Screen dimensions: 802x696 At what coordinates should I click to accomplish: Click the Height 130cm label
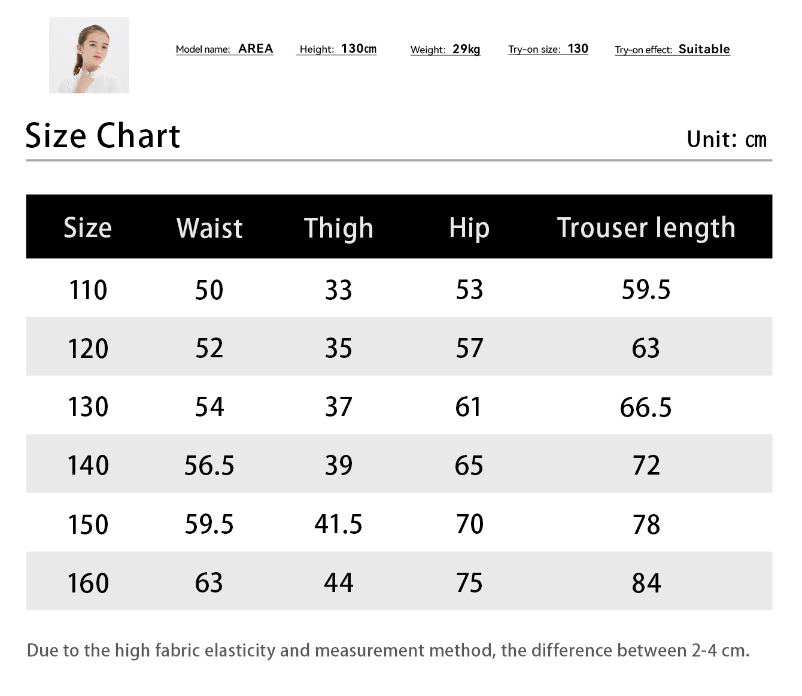(x=338, y=49)
